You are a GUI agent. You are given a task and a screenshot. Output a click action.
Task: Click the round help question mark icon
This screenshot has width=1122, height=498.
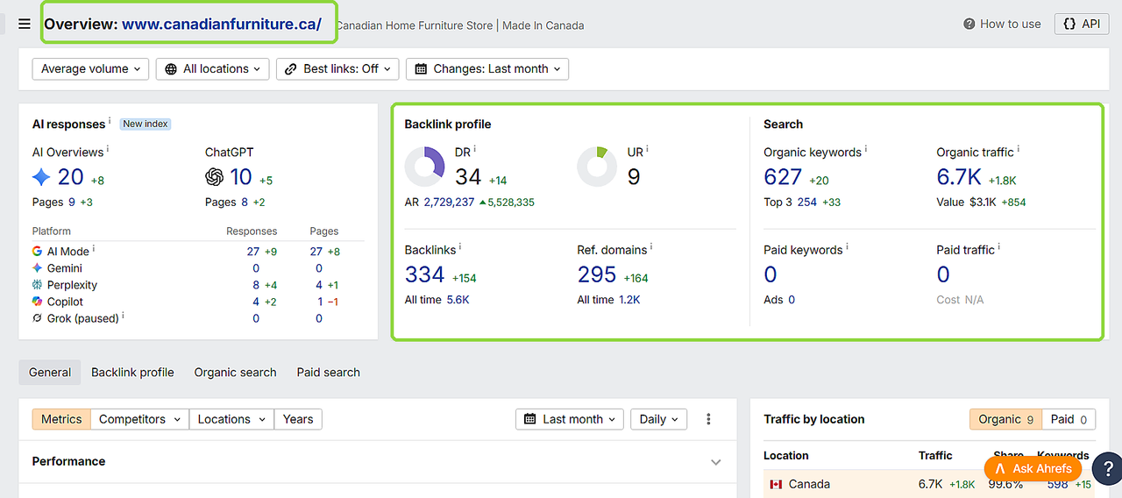pyautogui.click(x=1107, y=468)
